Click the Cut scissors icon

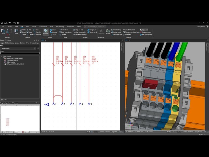[x=8, y=30]
